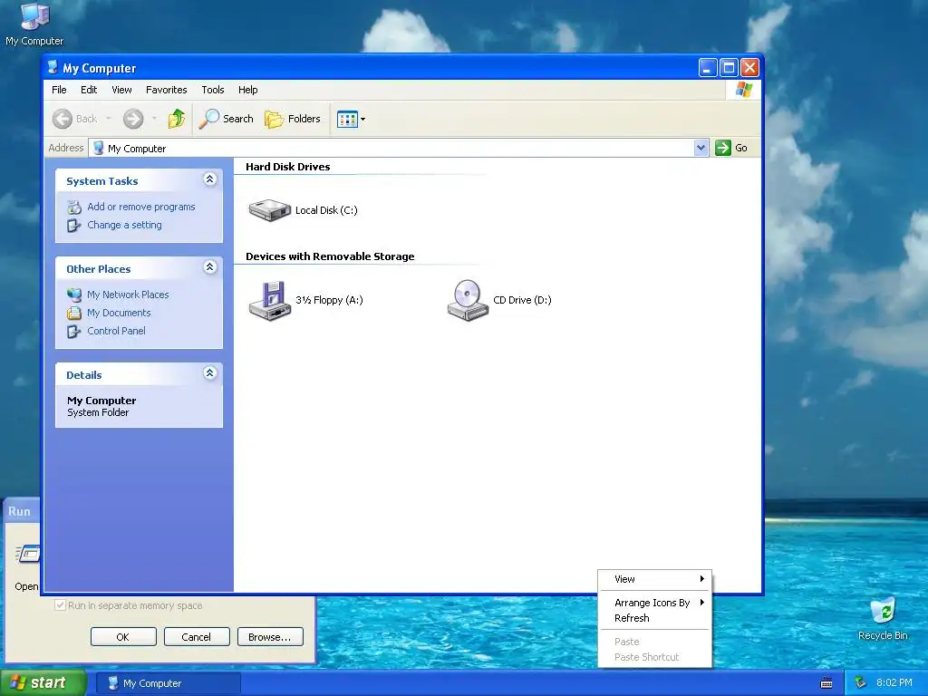Image resolution: width=928 pixels, height=696 pixels.
Task: Click the Go arrow button
Action: [722, 148]
